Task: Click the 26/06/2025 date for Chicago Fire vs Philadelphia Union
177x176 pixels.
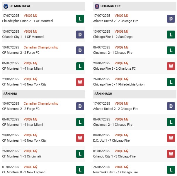Action: 101,79
